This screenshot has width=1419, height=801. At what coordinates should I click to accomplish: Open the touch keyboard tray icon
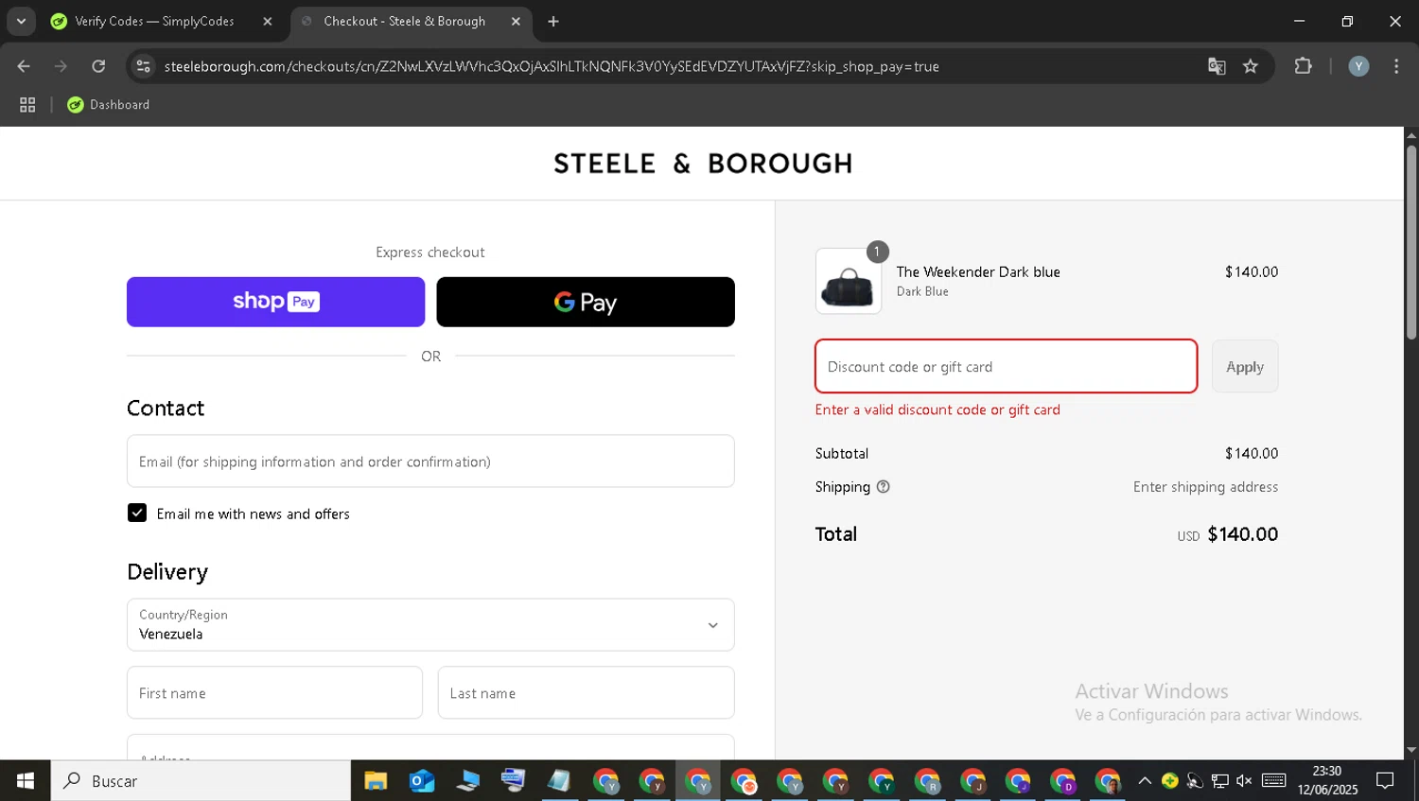click(x=1274, y=781)
